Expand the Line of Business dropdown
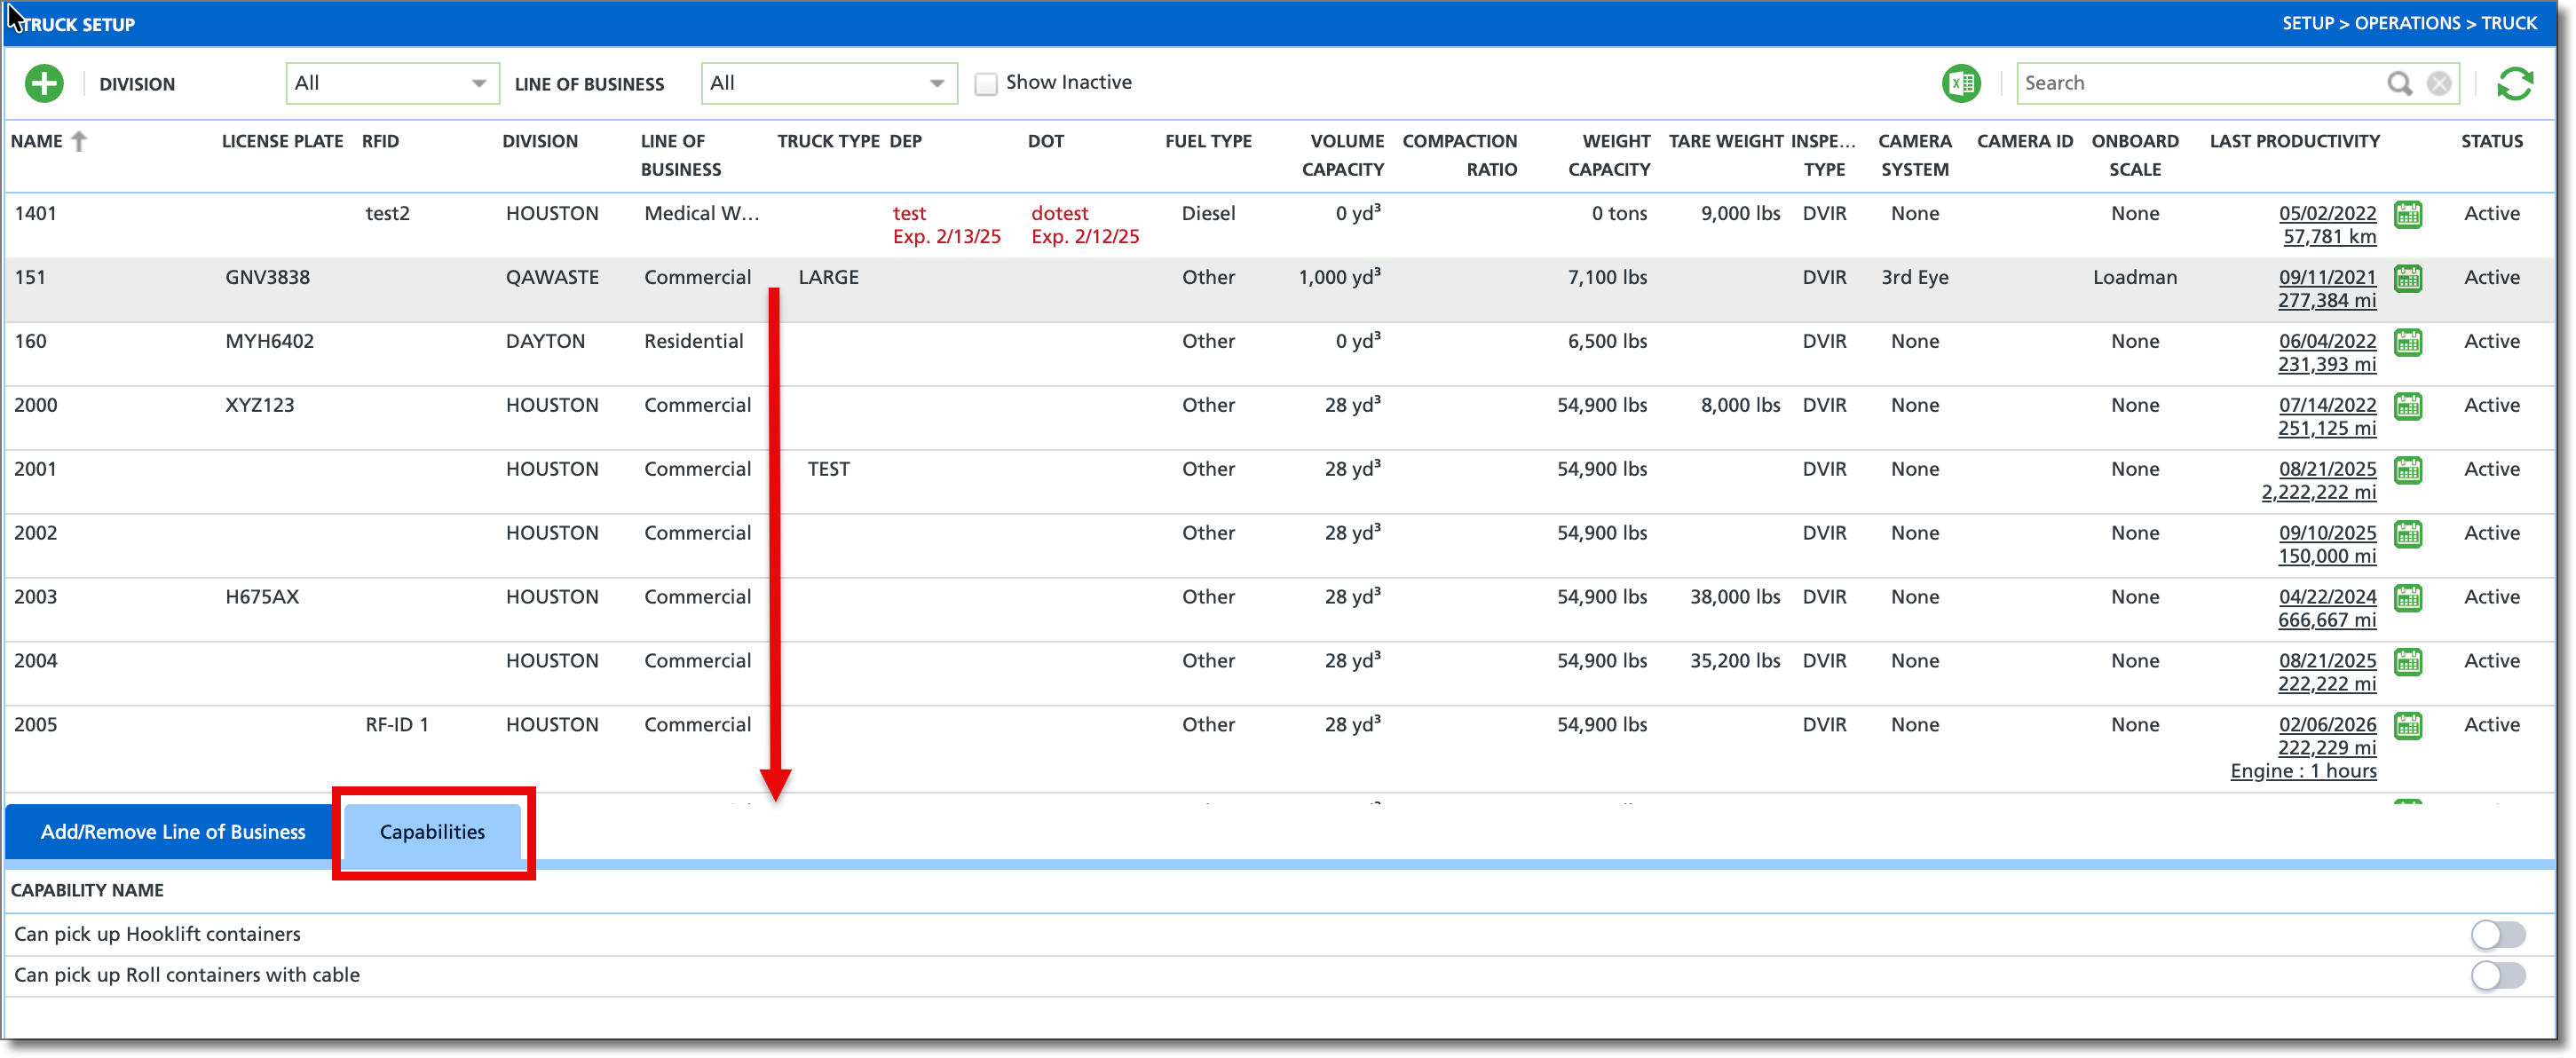The height and width of the screenshot is (1058, 2576). (x=828, y=84)
